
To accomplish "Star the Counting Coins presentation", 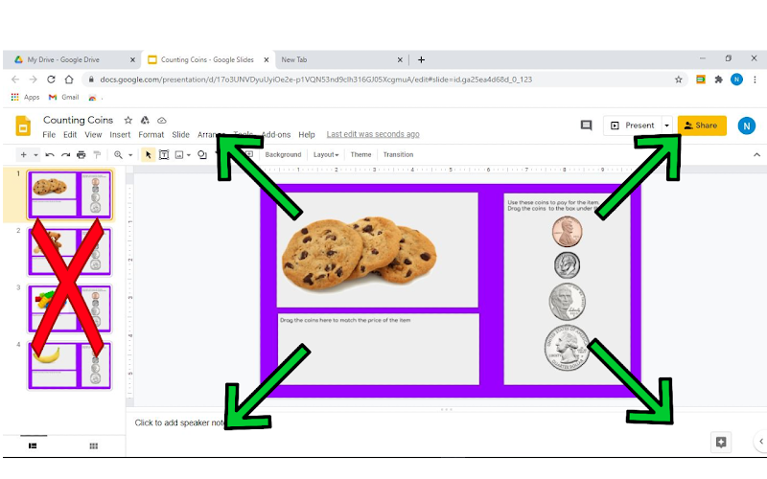I will [128, 121].
